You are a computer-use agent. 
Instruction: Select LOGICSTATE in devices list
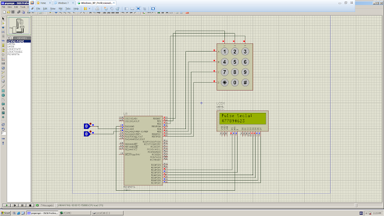(x=14, y=49)
